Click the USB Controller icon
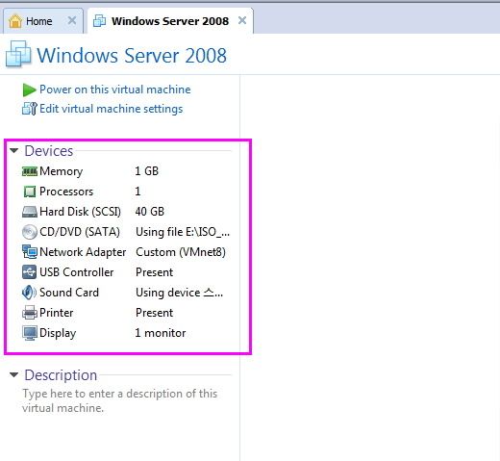The image size is (500, 461). (x=30, y=272)
